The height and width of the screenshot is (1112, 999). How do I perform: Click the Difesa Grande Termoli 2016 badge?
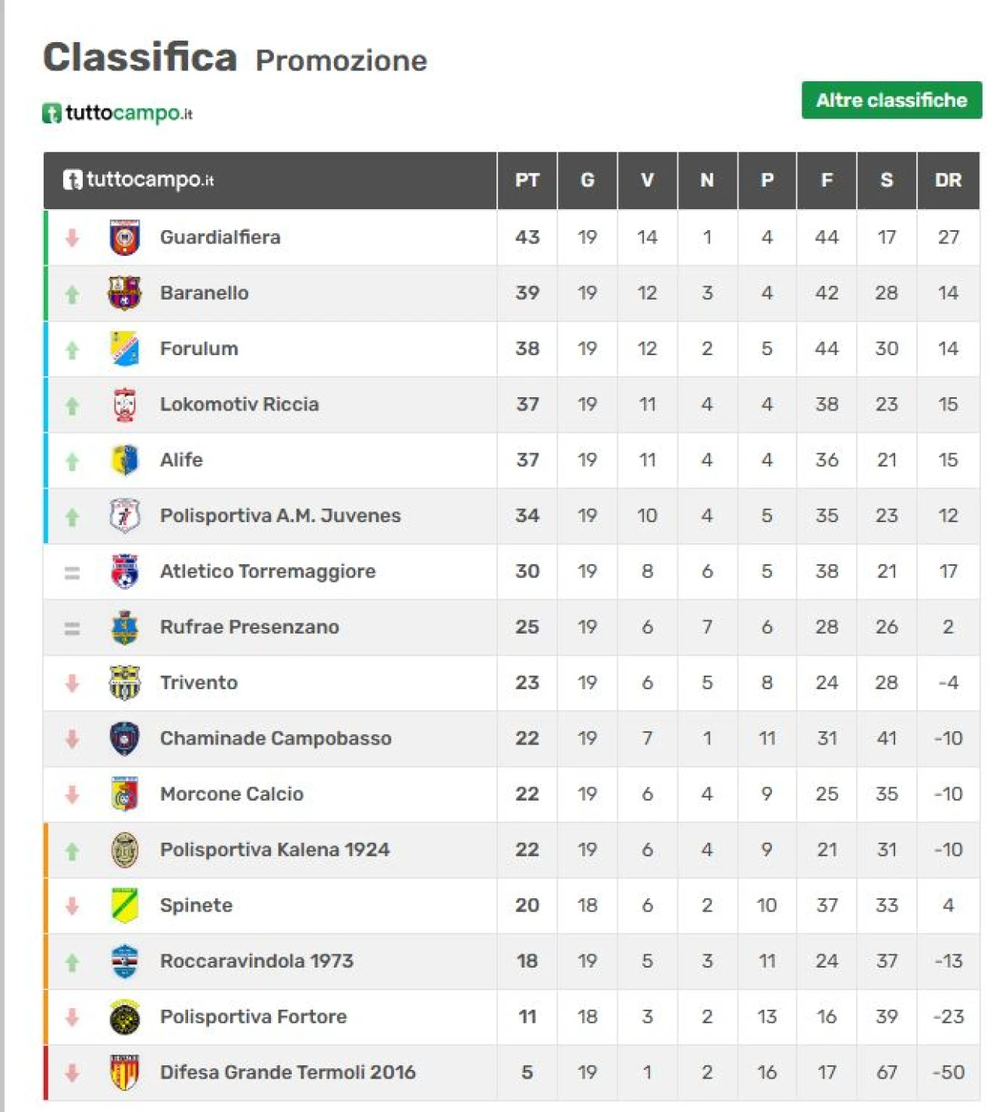(125, 1072)
